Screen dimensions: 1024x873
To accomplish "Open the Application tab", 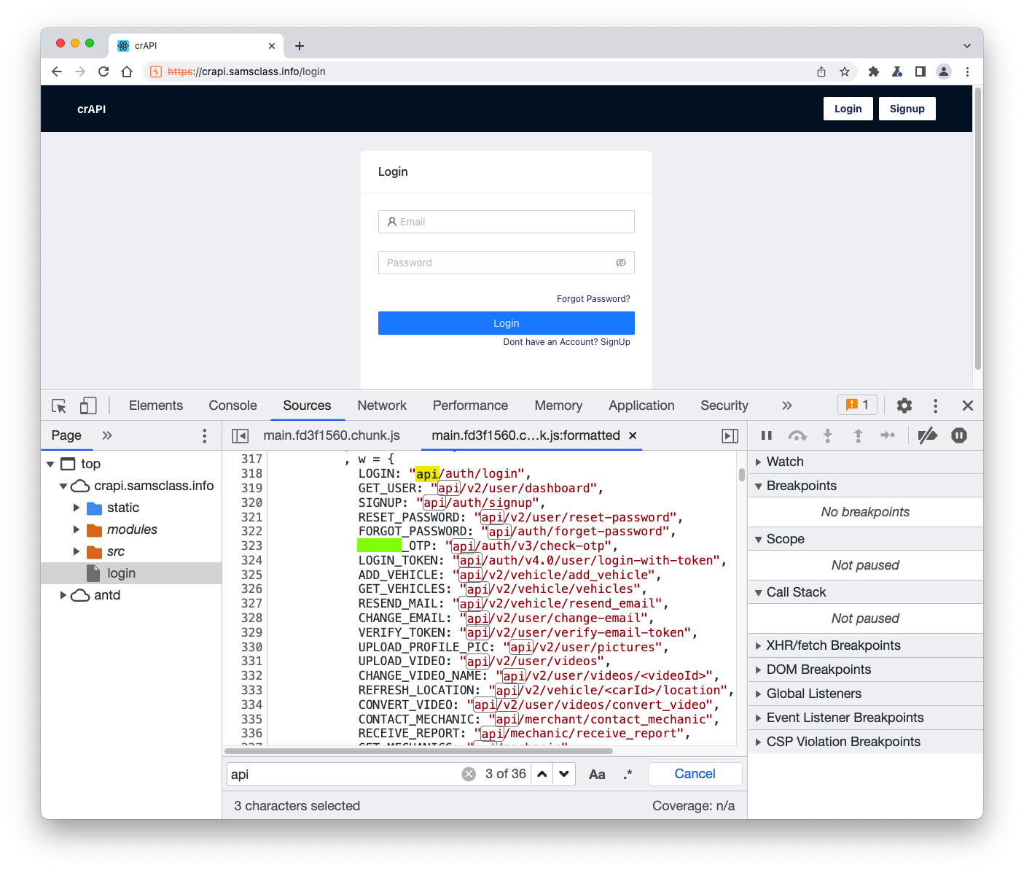I will [641, 406].
